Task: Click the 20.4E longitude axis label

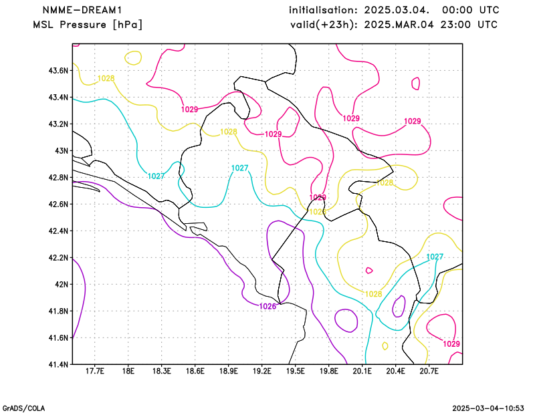Action: [x=395, y=371]
